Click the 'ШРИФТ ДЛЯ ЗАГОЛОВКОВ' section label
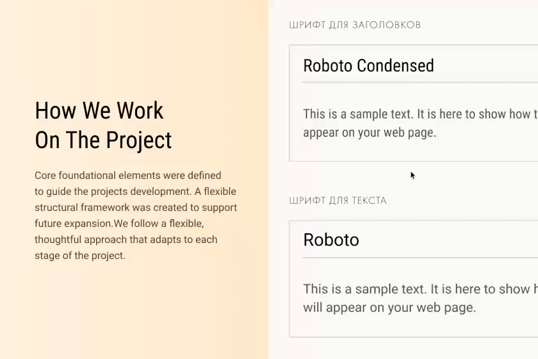The image size is (538, 359). [355, 25]
